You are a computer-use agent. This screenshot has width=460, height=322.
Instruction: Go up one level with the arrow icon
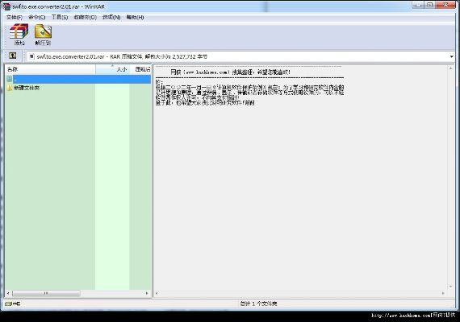point(12,56)
